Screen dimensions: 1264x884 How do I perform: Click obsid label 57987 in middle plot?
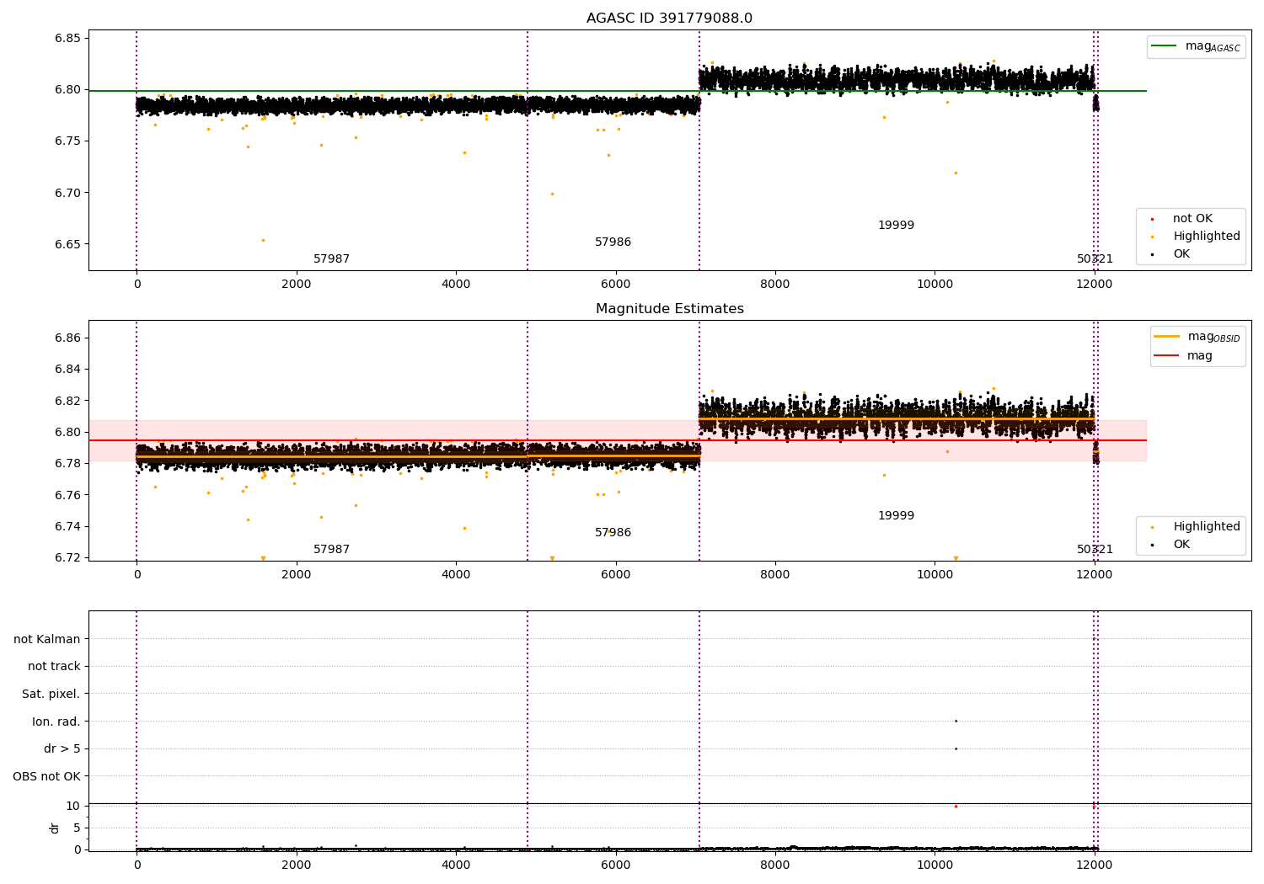click(331, 550)
